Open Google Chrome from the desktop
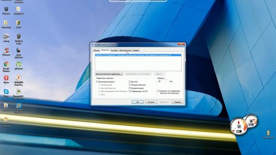The height and width of the screenshot is (155, 276). [6, 64]
